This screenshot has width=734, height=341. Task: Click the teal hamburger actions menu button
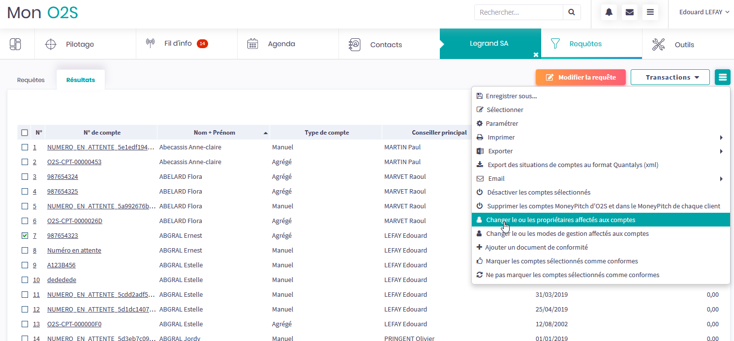click(722, 77)
